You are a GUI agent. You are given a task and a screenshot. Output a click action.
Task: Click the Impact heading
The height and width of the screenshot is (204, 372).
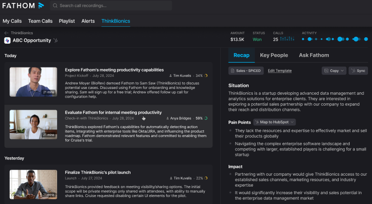coord(235,167)
